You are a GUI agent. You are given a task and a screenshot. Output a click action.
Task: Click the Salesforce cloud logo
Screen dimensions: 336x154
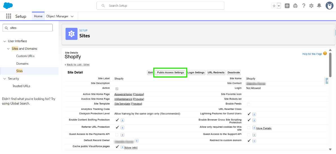(x=8, y=6)
